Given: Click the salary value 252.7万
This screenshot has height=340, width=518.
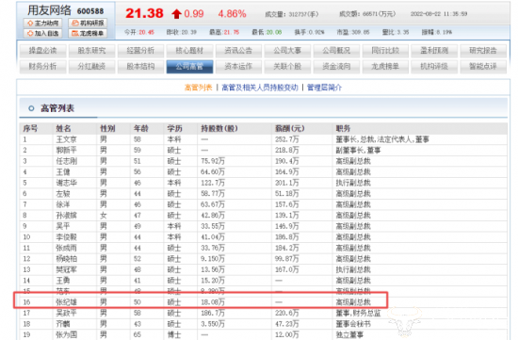Looking at the screenshot, I should [287, 139].
